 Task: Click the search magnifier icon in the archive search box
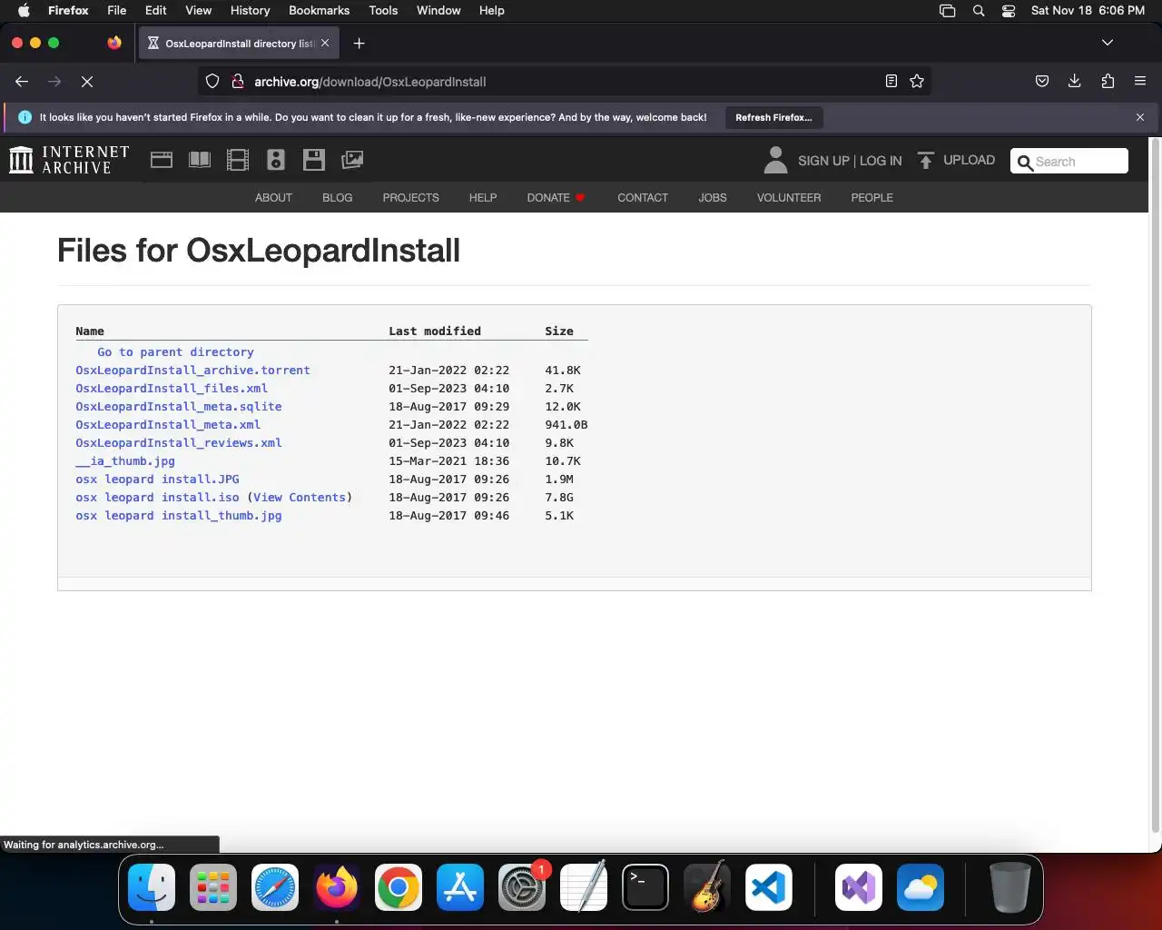pos(1026,162)
